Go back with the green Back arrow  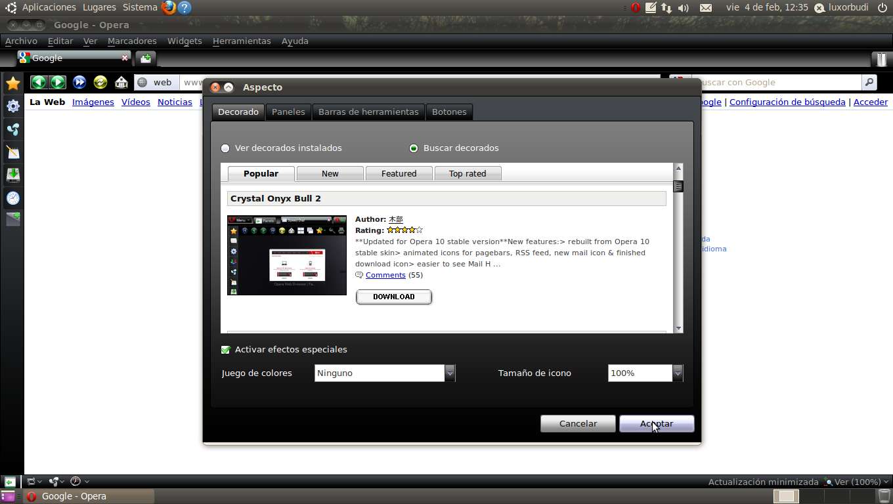[38, 82]
